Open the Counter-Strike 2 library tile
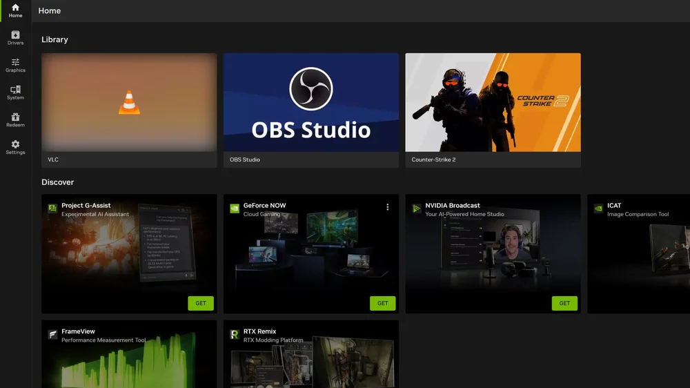690x388 pixels. (x=493, y=110)
